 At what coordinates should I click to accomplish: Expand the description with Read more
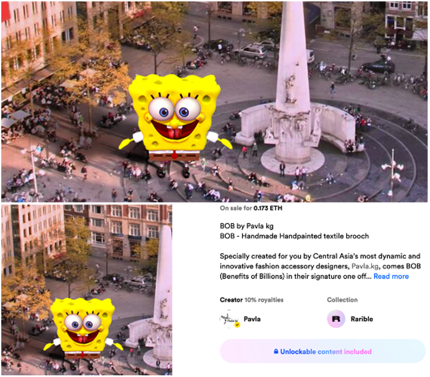coord(391,276)
